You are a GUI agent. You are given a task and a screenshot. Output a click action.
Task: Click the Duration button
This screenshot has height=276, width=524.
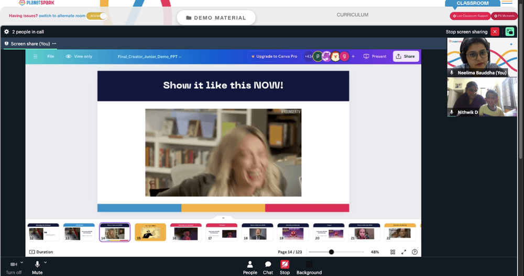[41, 252]
